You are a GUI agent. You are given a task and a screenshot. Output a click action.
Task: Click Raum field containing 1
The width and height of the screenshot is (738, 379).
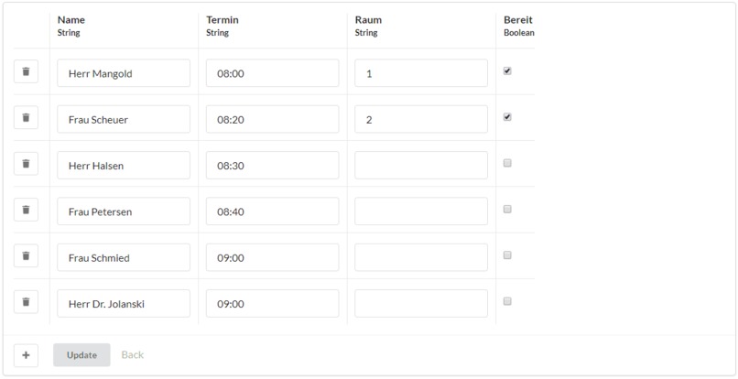(421, 73)
